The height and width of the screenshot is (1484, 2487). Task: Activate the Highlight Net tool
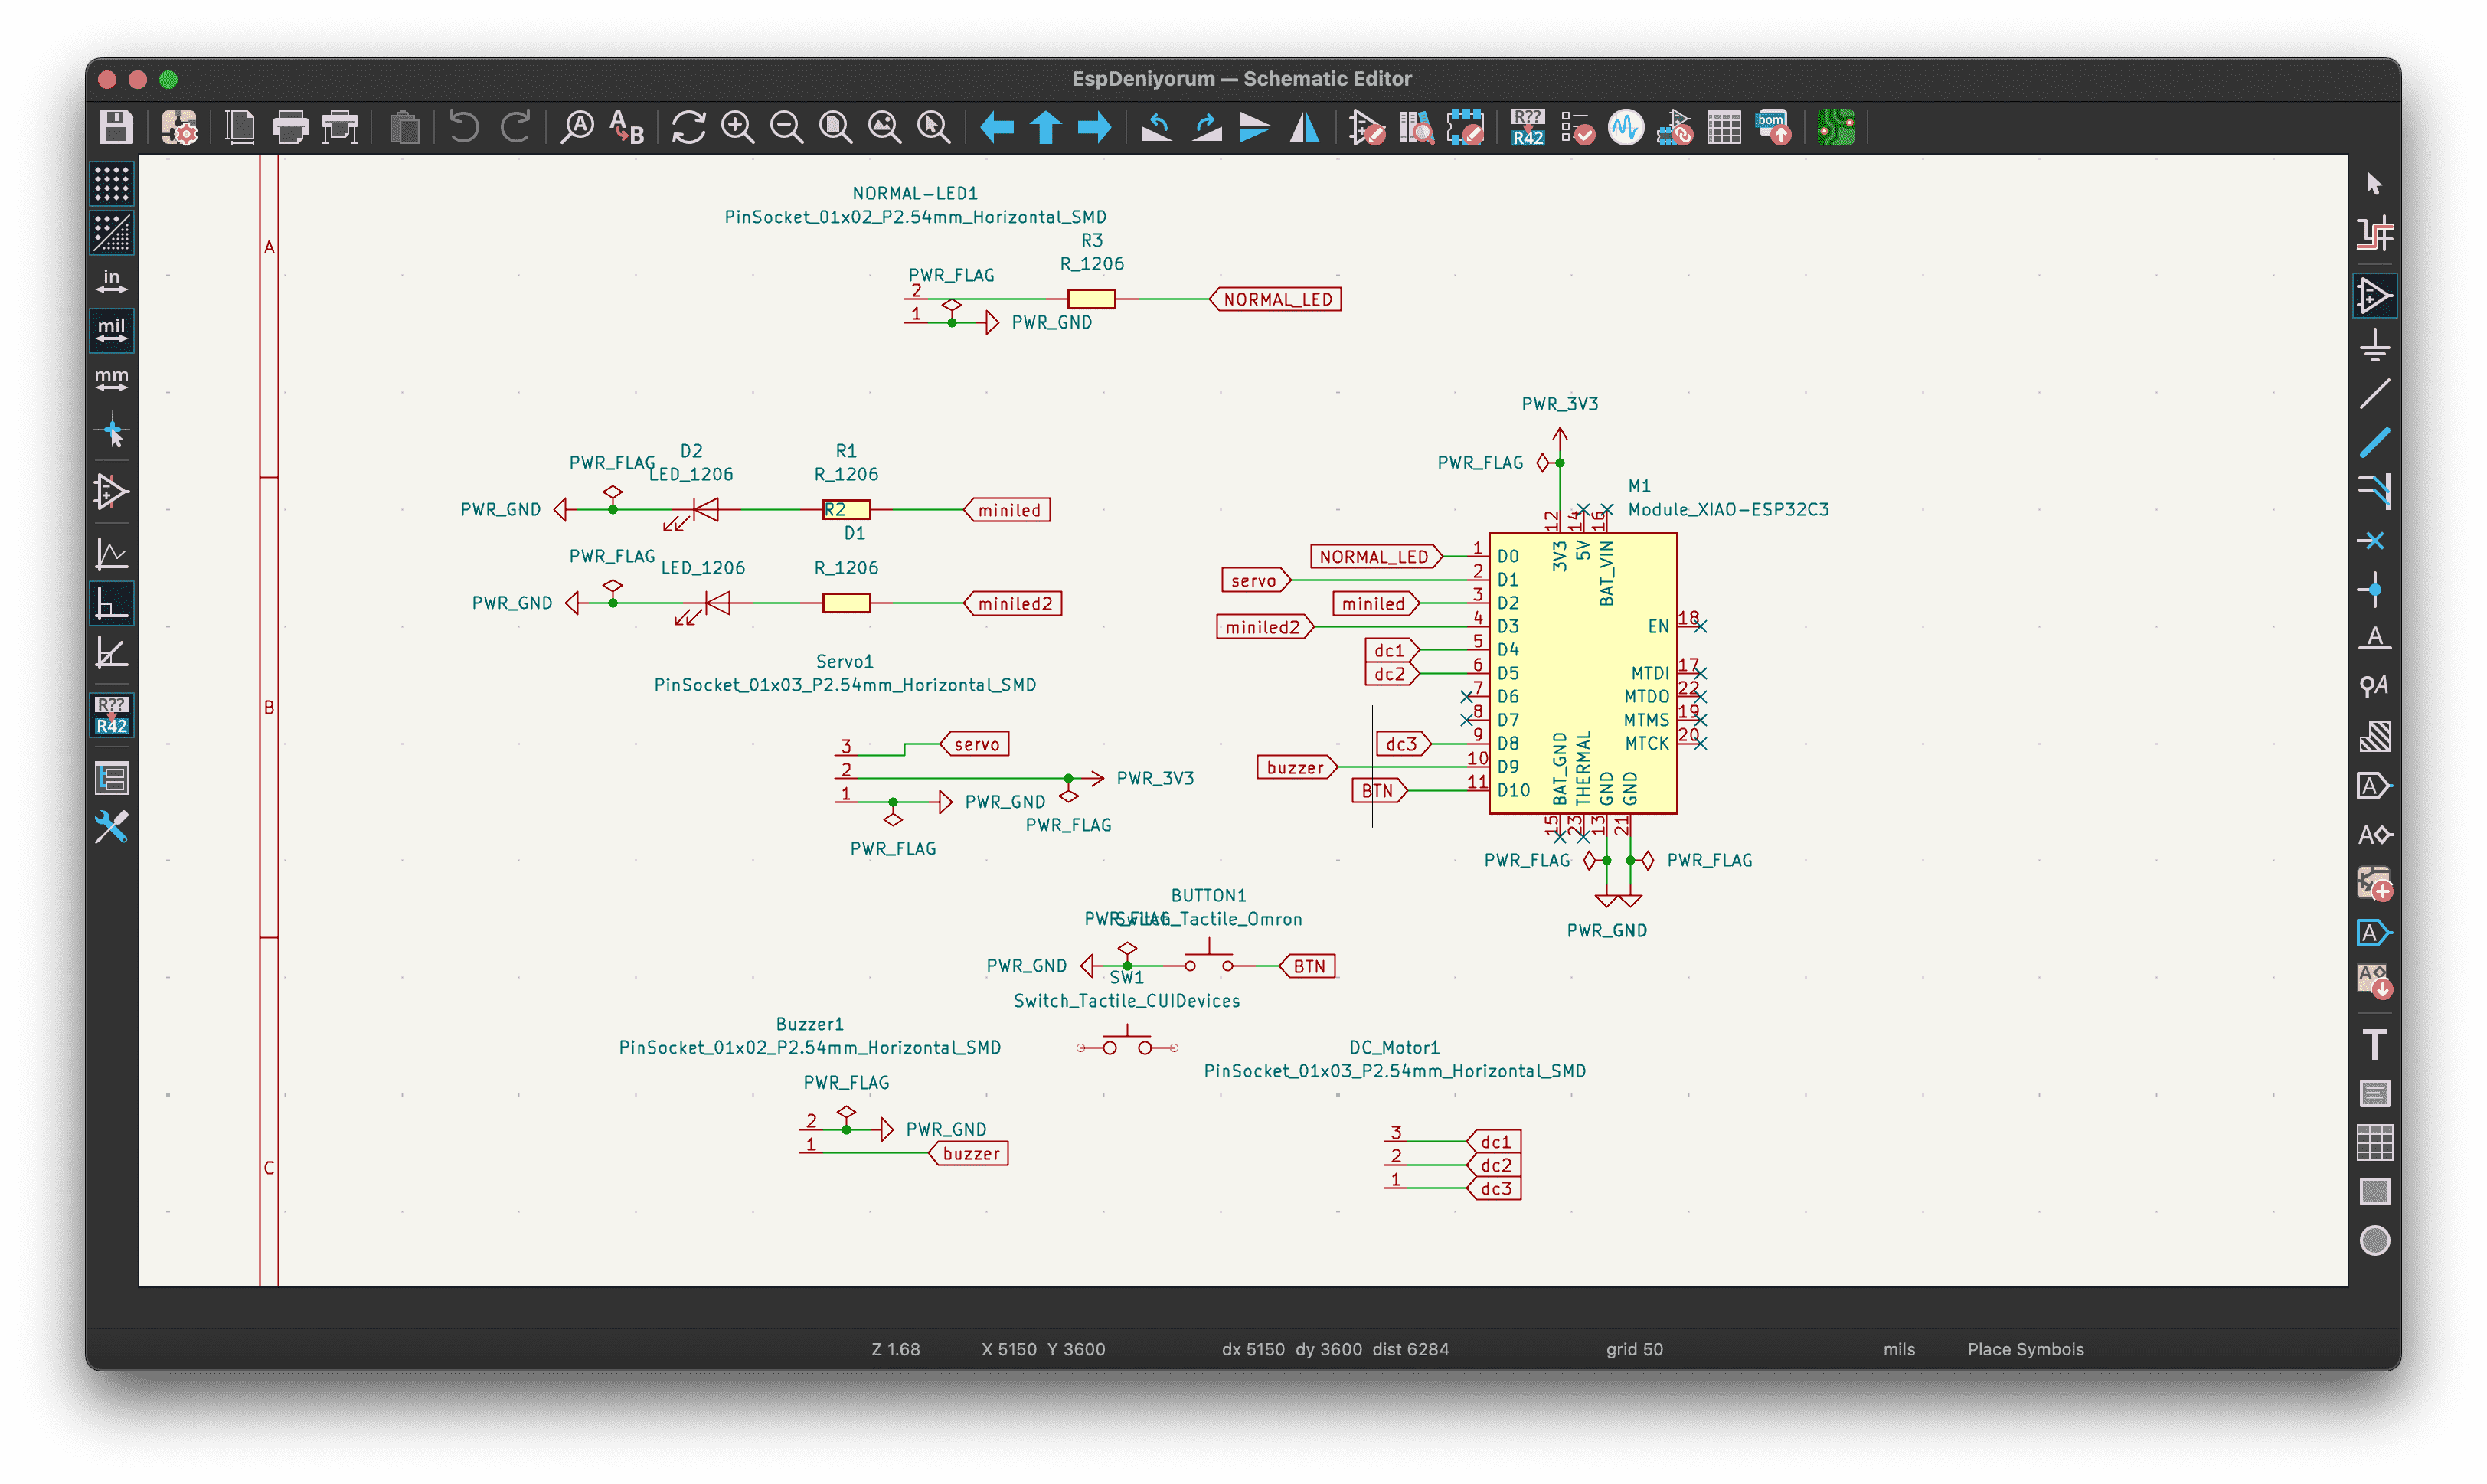2374,234
